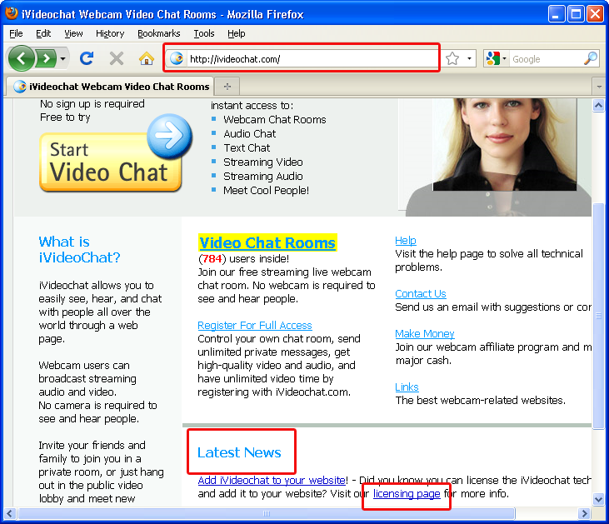Go back with the green Back arrow
Screen dimensions: 609x524
[x=21, y=58]
